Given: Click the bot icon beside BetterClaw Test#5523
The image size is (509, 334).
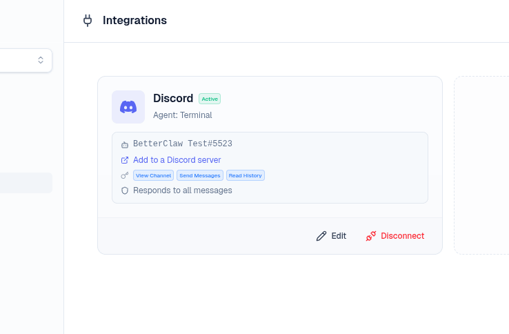Looking at the screenshot, I should [125, 145].
